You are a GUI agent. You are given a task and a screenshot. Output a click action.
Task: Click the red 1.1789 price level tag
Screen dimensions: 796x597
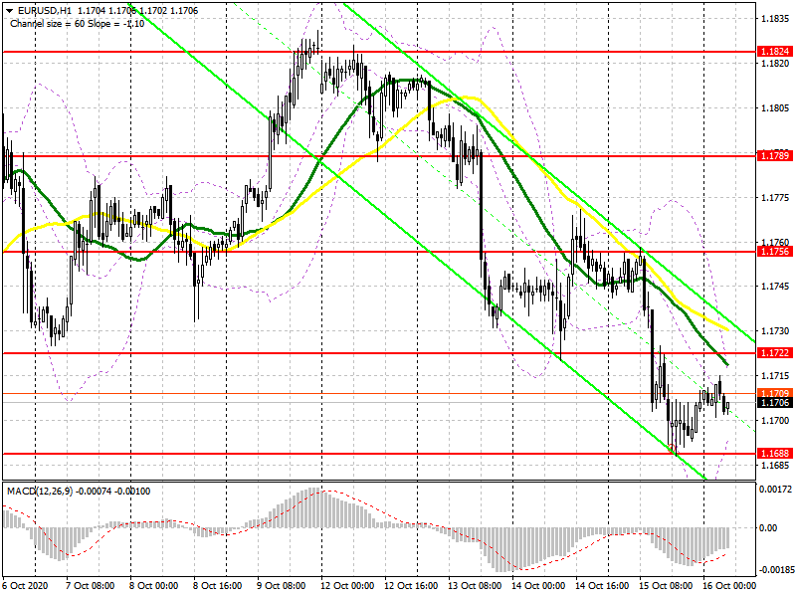point(774,155)
